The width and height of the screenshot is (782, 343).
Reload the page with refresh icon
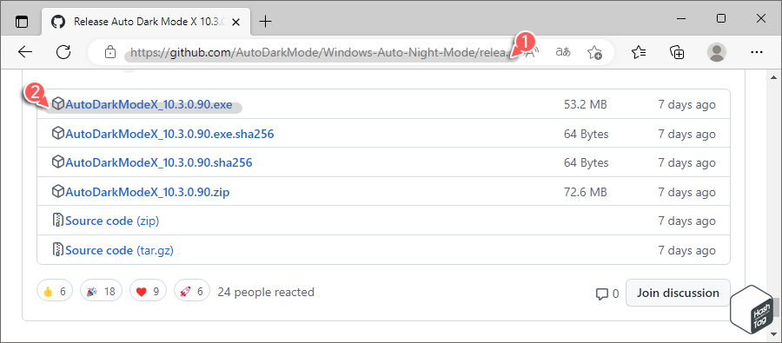(63, 52)
